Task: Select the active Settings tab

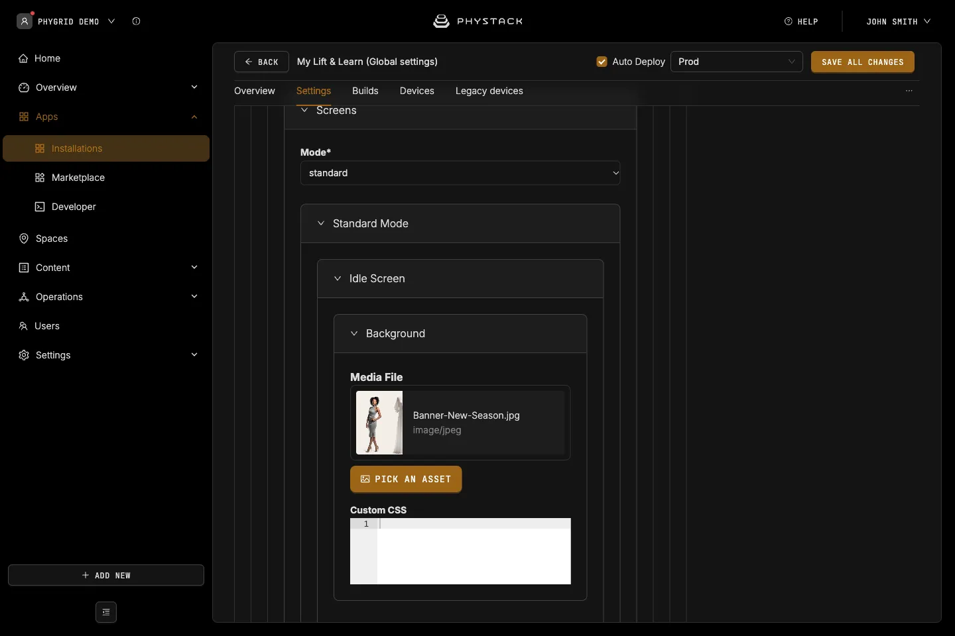Action: [314, 91]
